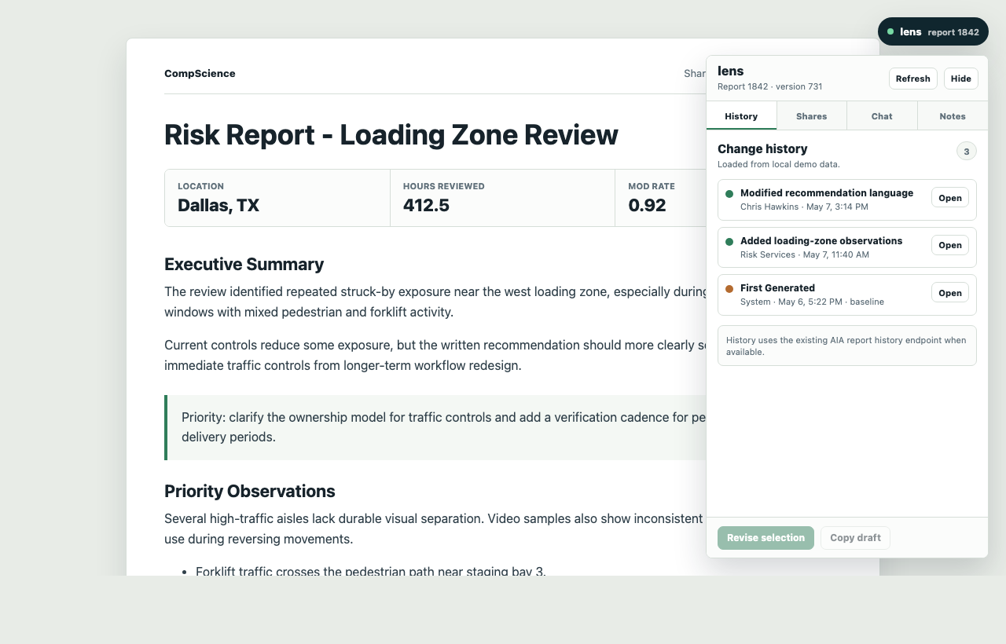Toggle the lens report 1842 pill
The width and height of the screenshot is (1006, 644).
pyautogui.click(x=933, y=31)
